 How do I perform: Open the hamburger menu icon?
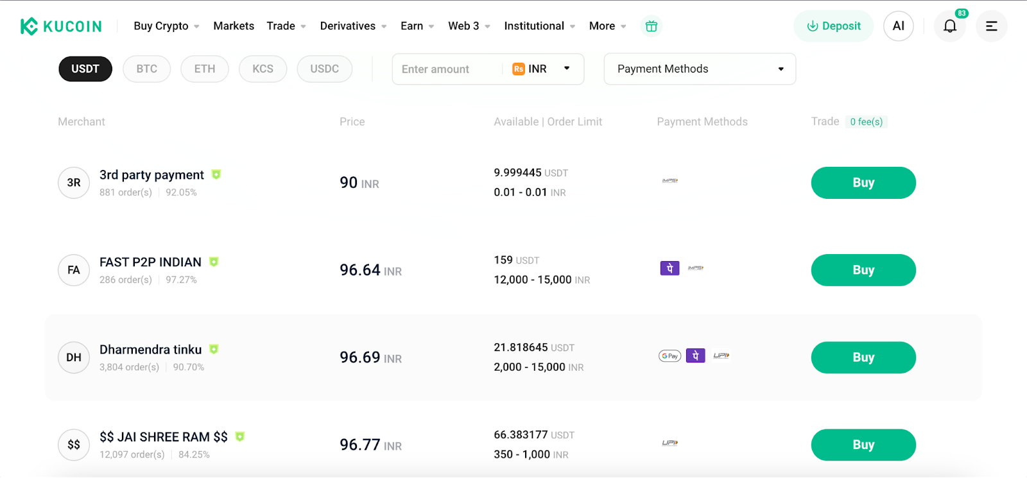coord(991,26)
